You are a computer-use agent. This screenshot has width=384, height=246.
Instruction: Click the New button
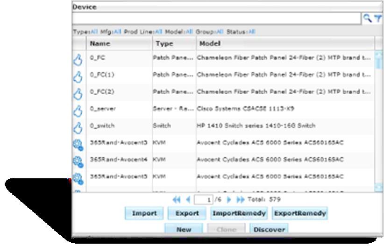tap(184, 229)
